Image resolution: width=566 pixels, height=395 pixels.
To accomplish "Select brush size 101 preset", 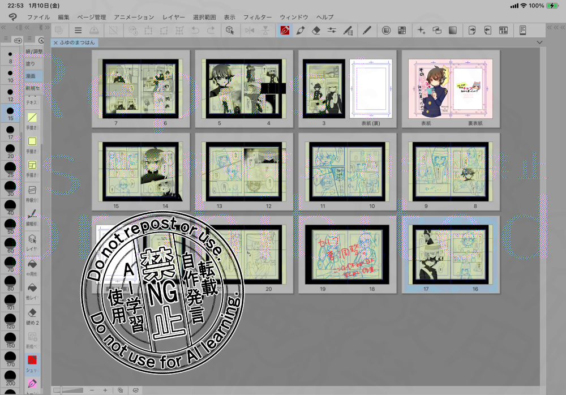I will 10,301.
